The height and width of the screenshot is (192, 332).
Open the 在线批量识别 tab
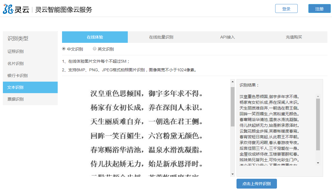click(x=161, y=37)
